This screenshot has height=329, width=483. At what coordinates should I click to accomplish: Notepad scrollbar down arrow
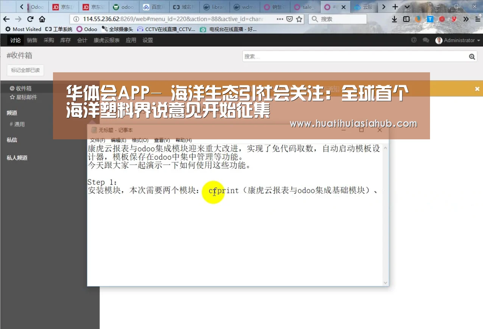(x=385, y=283)
